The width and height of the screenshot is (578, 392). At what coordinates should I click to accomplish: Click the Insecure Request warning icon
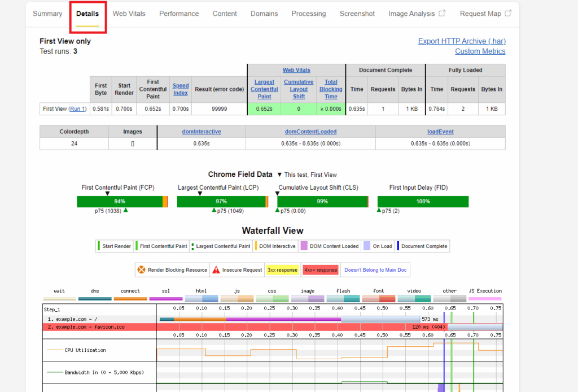[x=216, y=270]
